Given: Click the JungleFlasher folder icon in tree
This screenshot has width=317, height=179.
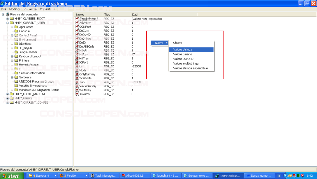Looking at the screenshot, I should tap(16, 52).
